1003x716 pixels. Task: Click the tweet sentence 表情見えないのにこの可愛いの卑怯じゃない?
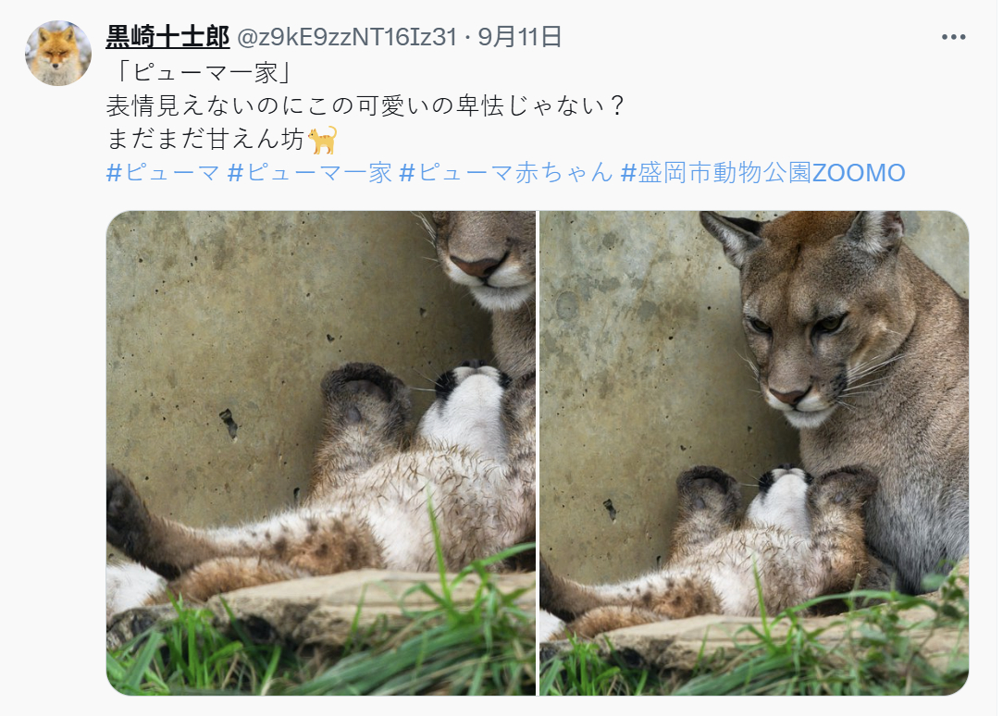pos(365,106)
